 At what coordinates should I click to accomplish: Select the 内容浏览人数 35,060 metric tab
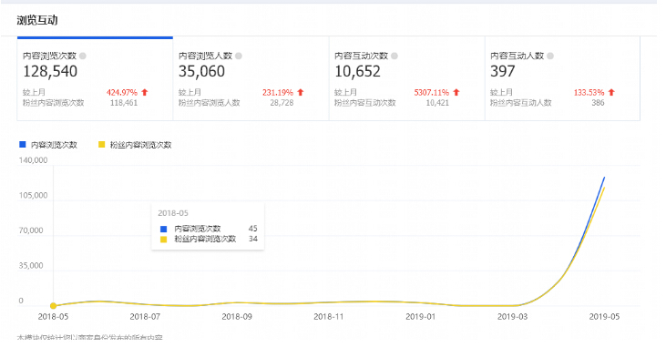coord(251,79)
